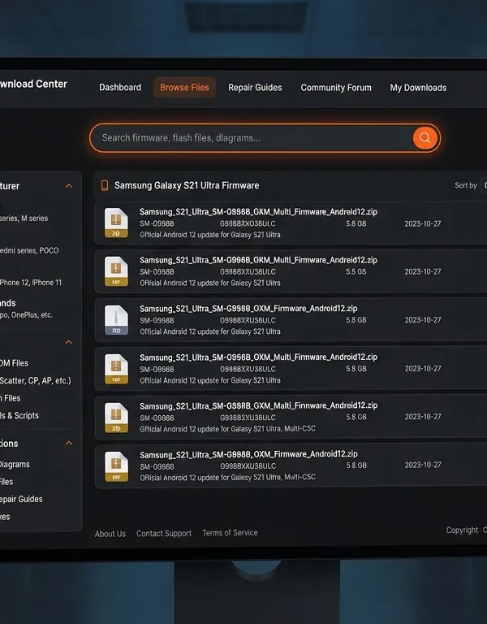This screenshot has height=624, width=487.
Task: Click the date in the 5.5 GB row
Action: pos(423,271)
